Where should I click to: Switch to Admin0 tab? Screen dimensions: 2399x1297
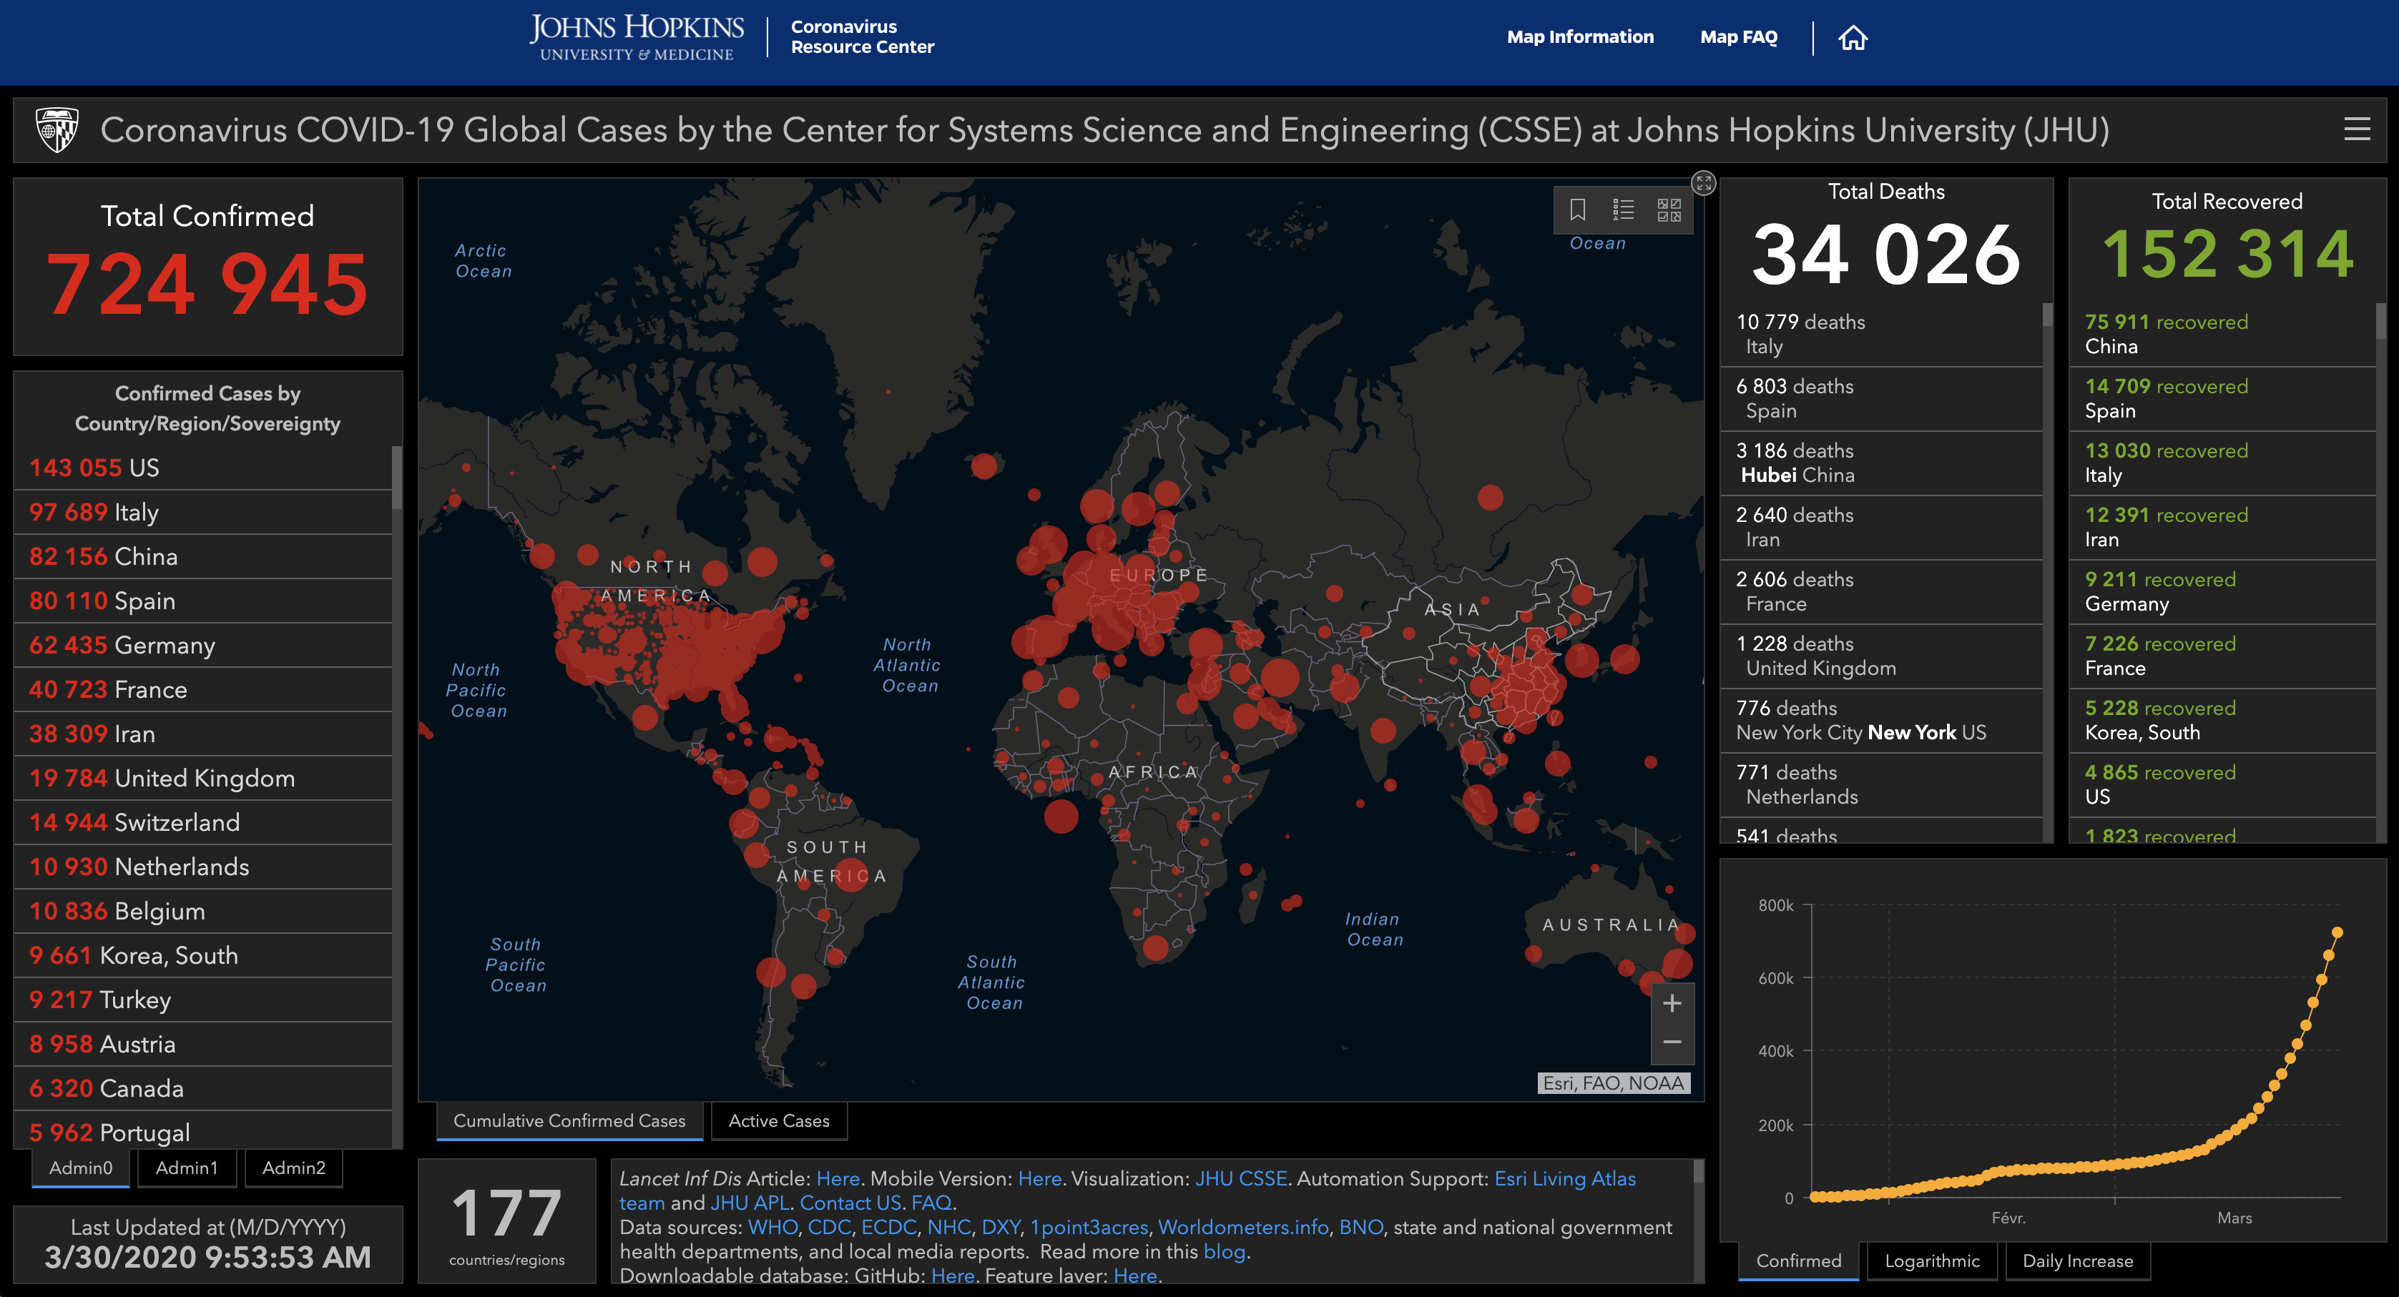click(x=81, y=1168)
